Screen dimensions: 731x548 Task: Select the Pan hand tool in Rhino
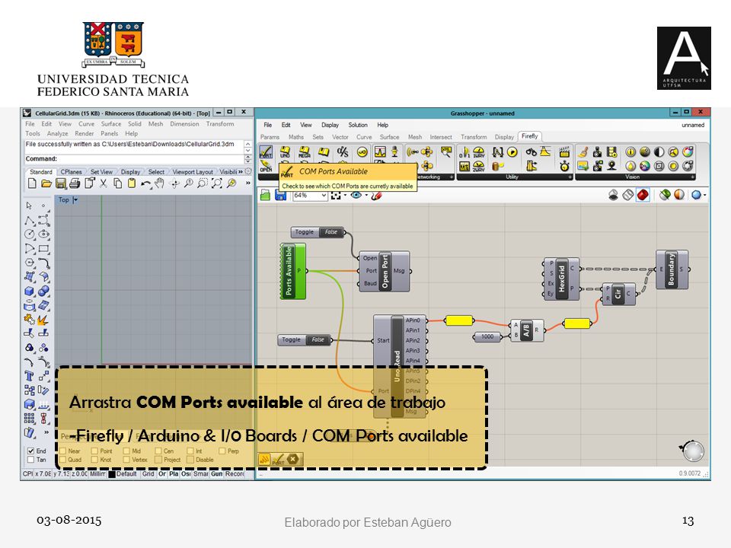click(159, 183)
